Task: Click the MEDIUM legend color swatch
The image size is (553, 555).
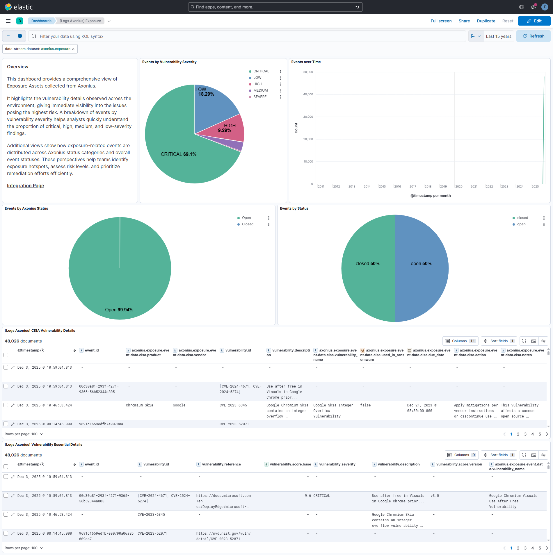Action: coord(250,90)
